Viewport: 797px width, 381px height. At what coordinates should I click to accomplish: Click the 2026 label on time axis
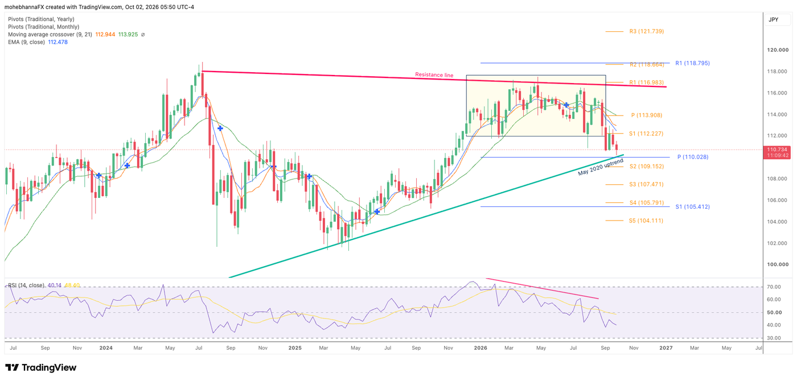click(480, 347)
